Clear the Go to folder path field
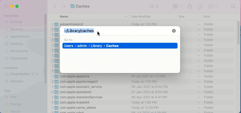 pyautogui.click(x=174, y=31)
